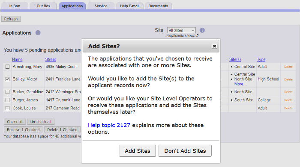Click South Site in Burger's row

243,100
